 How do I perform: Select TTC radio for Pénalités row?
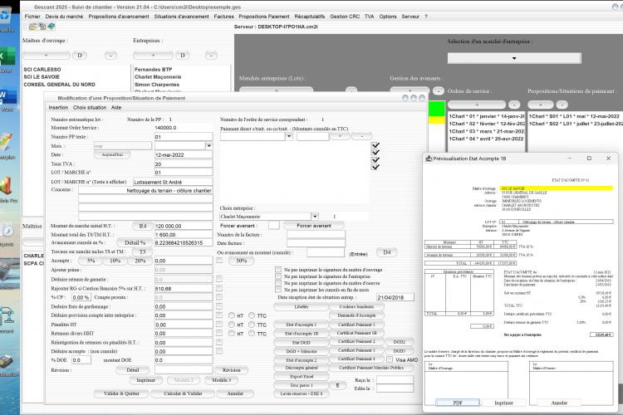[252, 325]
